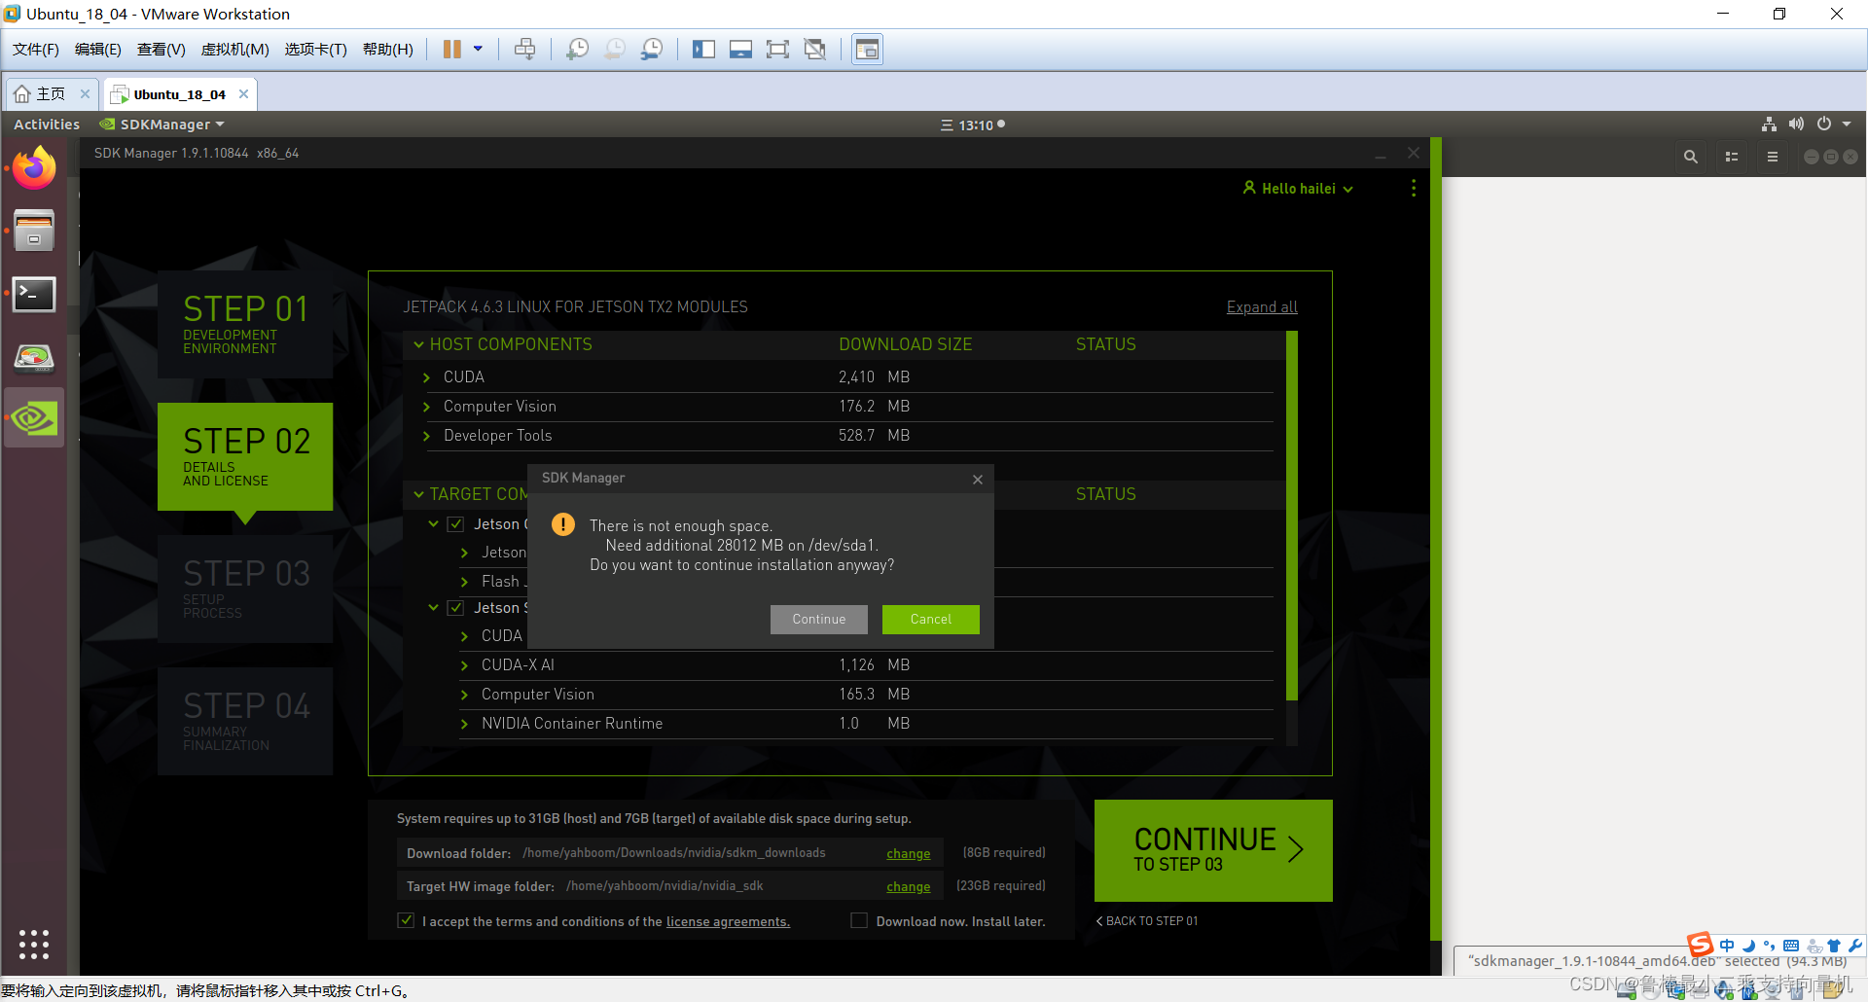The height and width of the screenshot is (1002, 1868).
Task: Open the Hello hailei user dropdown
Action: pyautogui.click(x=1298, y=189)
